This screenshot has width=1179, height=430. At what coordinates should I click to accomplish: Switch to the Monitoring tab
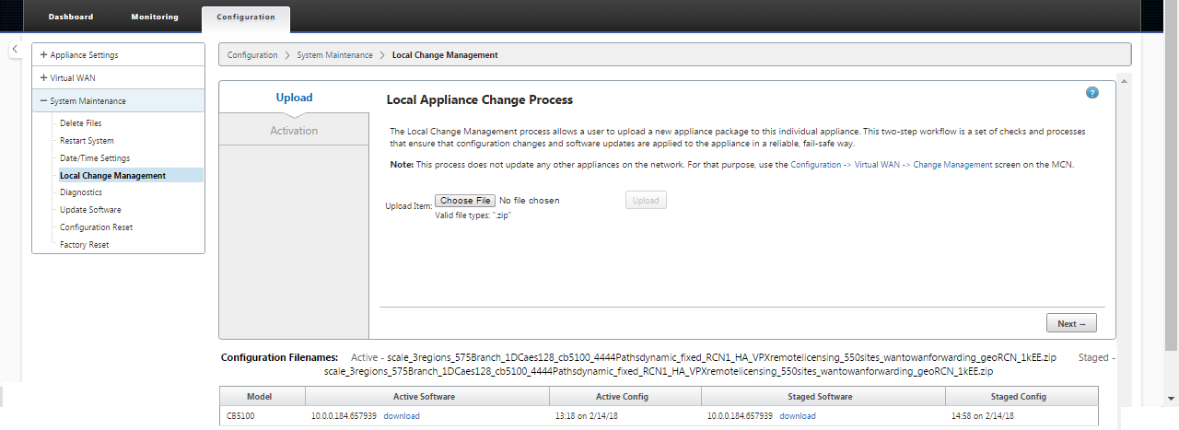(155, 17)
